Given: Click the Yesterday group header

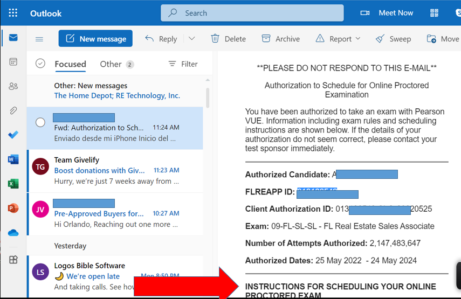Looking at the screenshot, I should tap(70, 246).
